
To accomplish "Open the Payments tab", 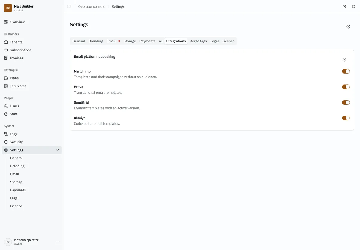I will (147, 41).
